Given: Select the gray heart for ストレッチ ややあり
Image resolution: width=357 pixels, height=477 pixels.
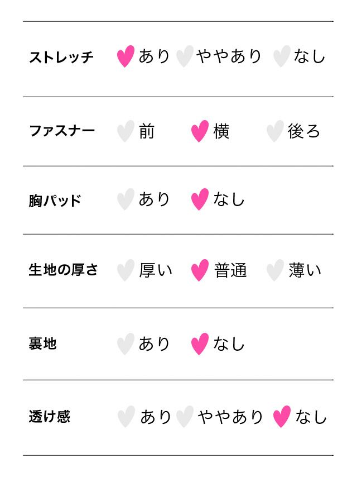Looking at the screenshot, I should click(184, 56).
